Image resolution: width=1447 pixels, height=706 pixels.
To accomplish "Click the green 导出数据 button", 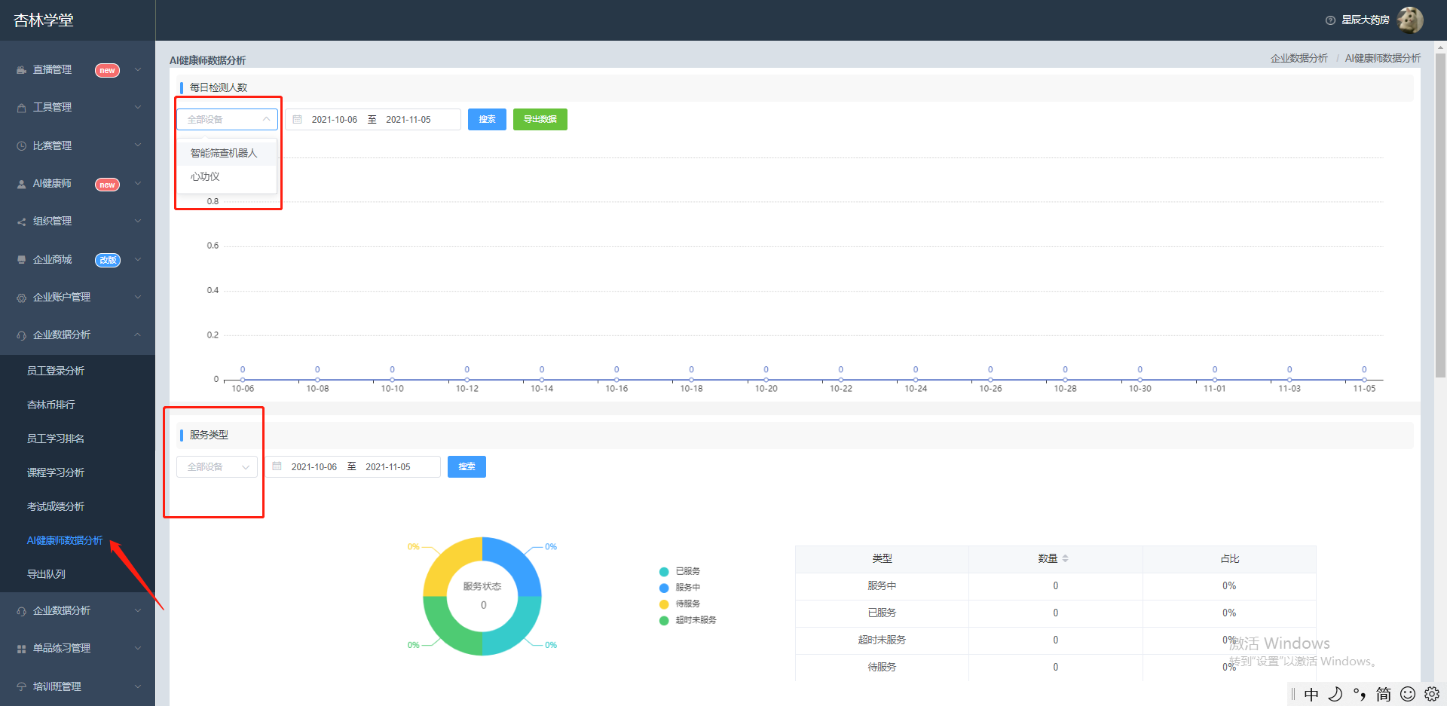I will (540, 119).
